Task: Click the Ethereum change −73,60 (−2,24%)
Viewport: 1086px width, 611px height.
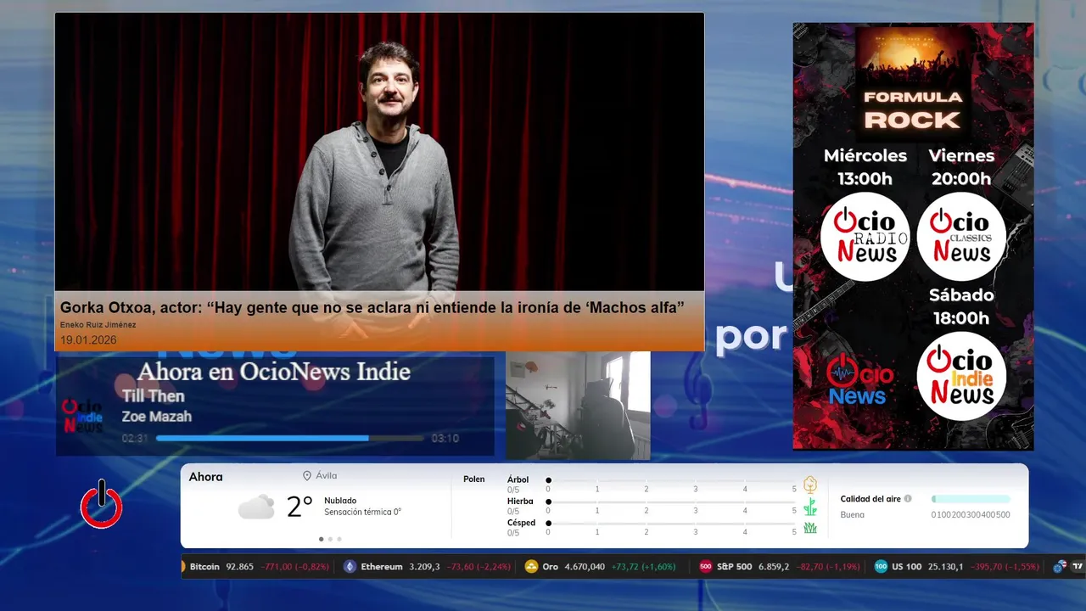Action: [x=480, y=567]
